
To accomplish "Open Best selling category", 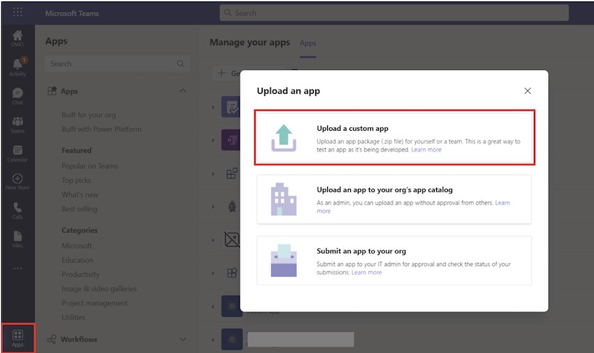I will coord(79,209).
